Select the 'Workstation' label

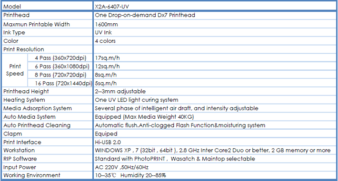[x=19, y=150]
